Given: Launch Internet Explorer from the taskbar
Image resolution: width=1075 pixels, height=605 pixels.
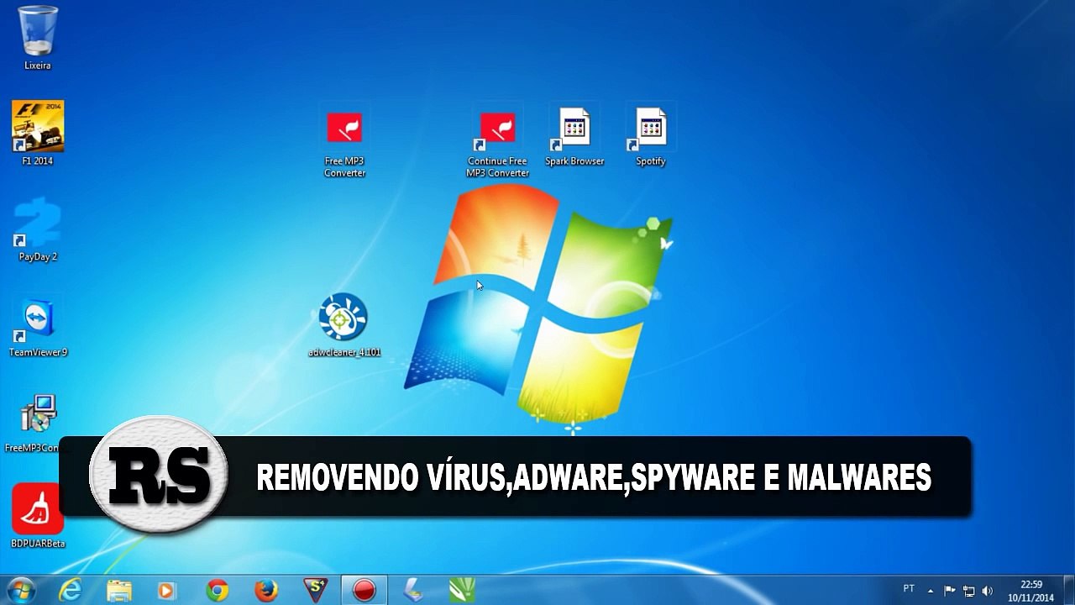Looking at the screenshot, I should tap(71, 591).
